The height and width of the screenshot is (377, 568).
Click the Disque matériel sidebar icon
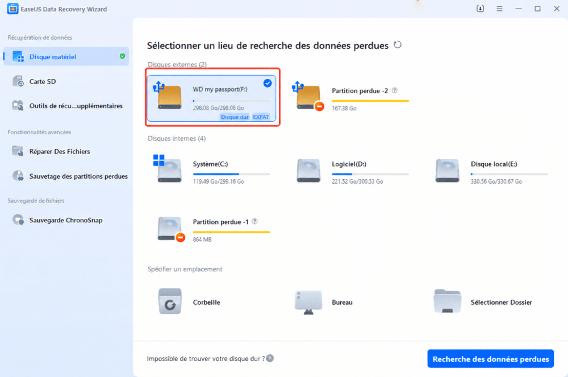(18, 56)
